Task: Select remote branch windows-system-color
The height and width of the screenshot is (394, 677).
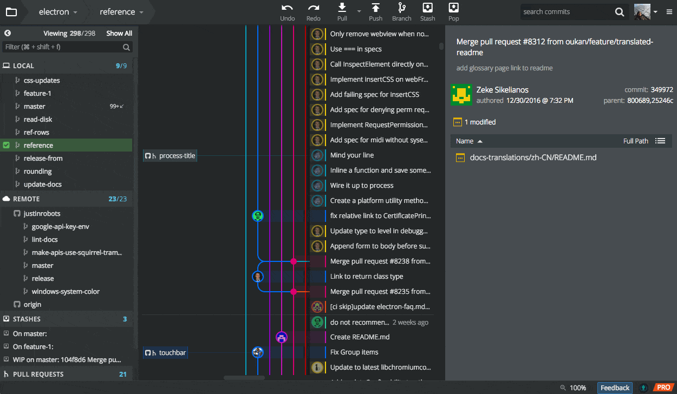Action: (x=66, y=291)
